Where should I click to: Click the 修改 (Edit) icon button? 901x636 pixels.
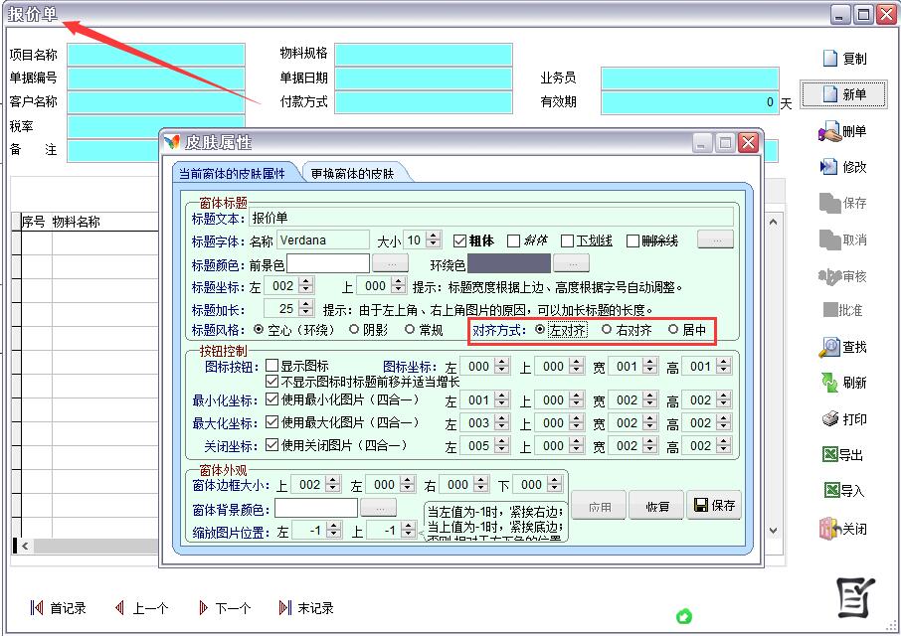click(829, 167)
